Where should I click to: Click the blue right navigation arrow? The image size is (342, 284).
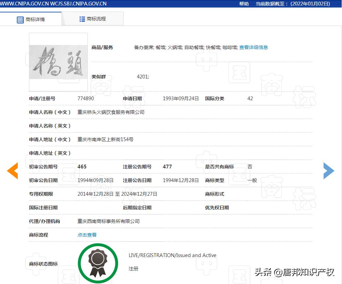329,171
